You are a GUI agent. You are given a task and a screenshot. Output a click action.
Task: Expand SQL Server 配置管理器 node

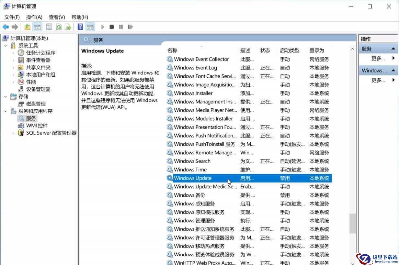[x=13, y=133]
